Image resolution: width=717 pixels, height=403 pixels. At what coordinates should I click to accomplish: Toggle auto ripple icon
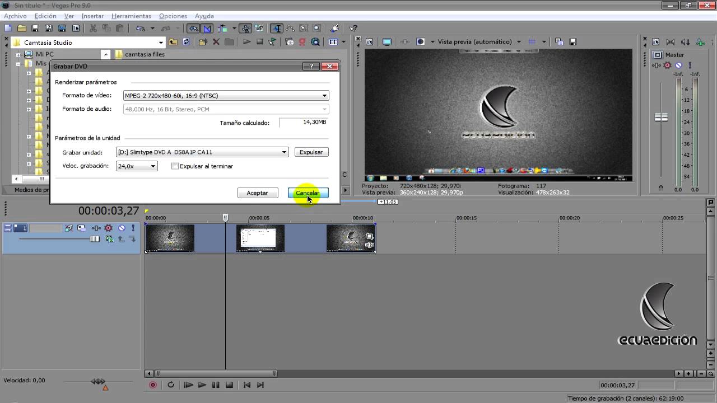click(222, 28)
